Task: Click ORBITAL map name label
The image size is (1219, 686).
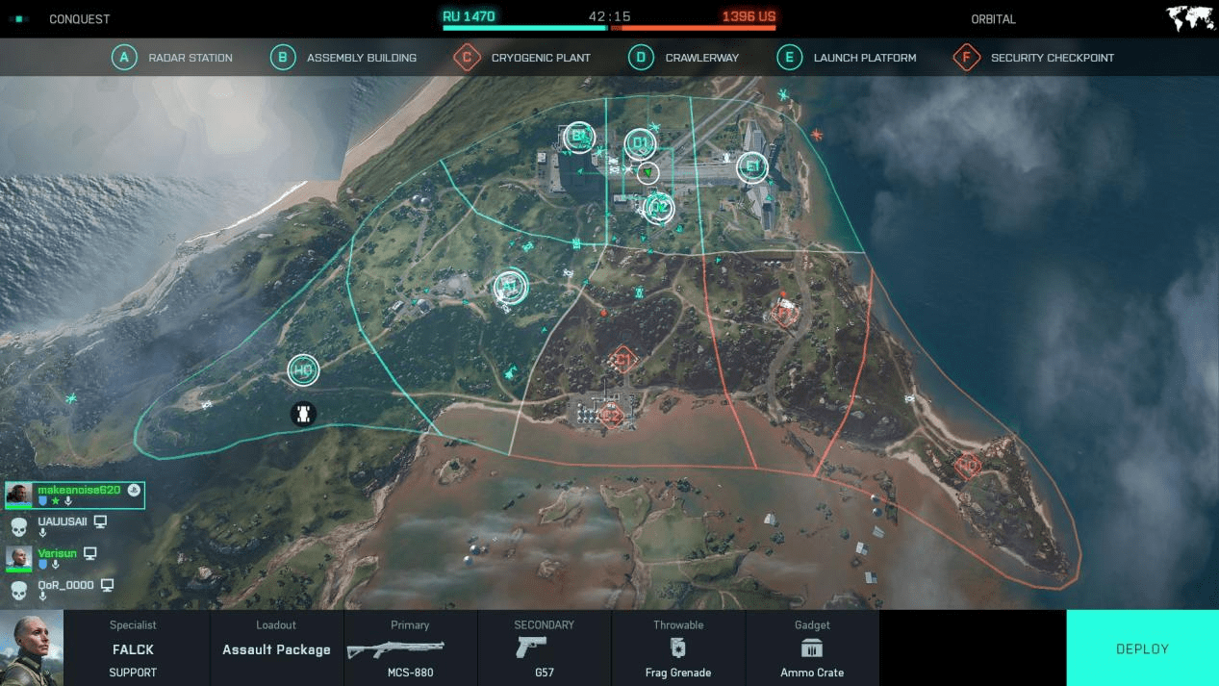Action: pyautogui.click(x=994, y=19)
